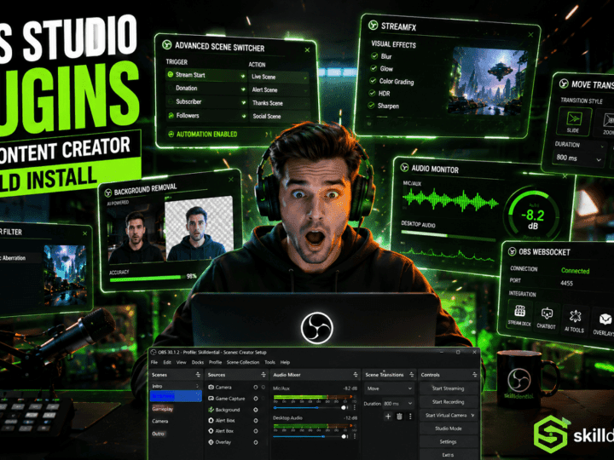Image resolution: width=614 pixels, height=460 pixels.
Task: Toggle the Sharpen effect checkbox
Action: point(371,106)
